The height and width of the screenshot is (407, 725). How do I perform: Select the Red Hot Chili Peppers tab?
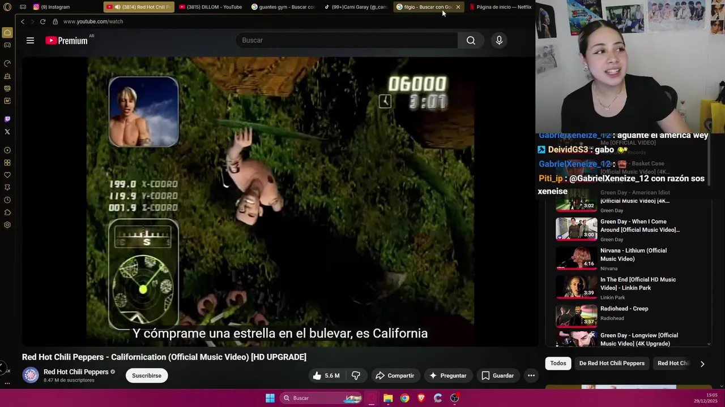pyautogui.click(x=139, y=7)
